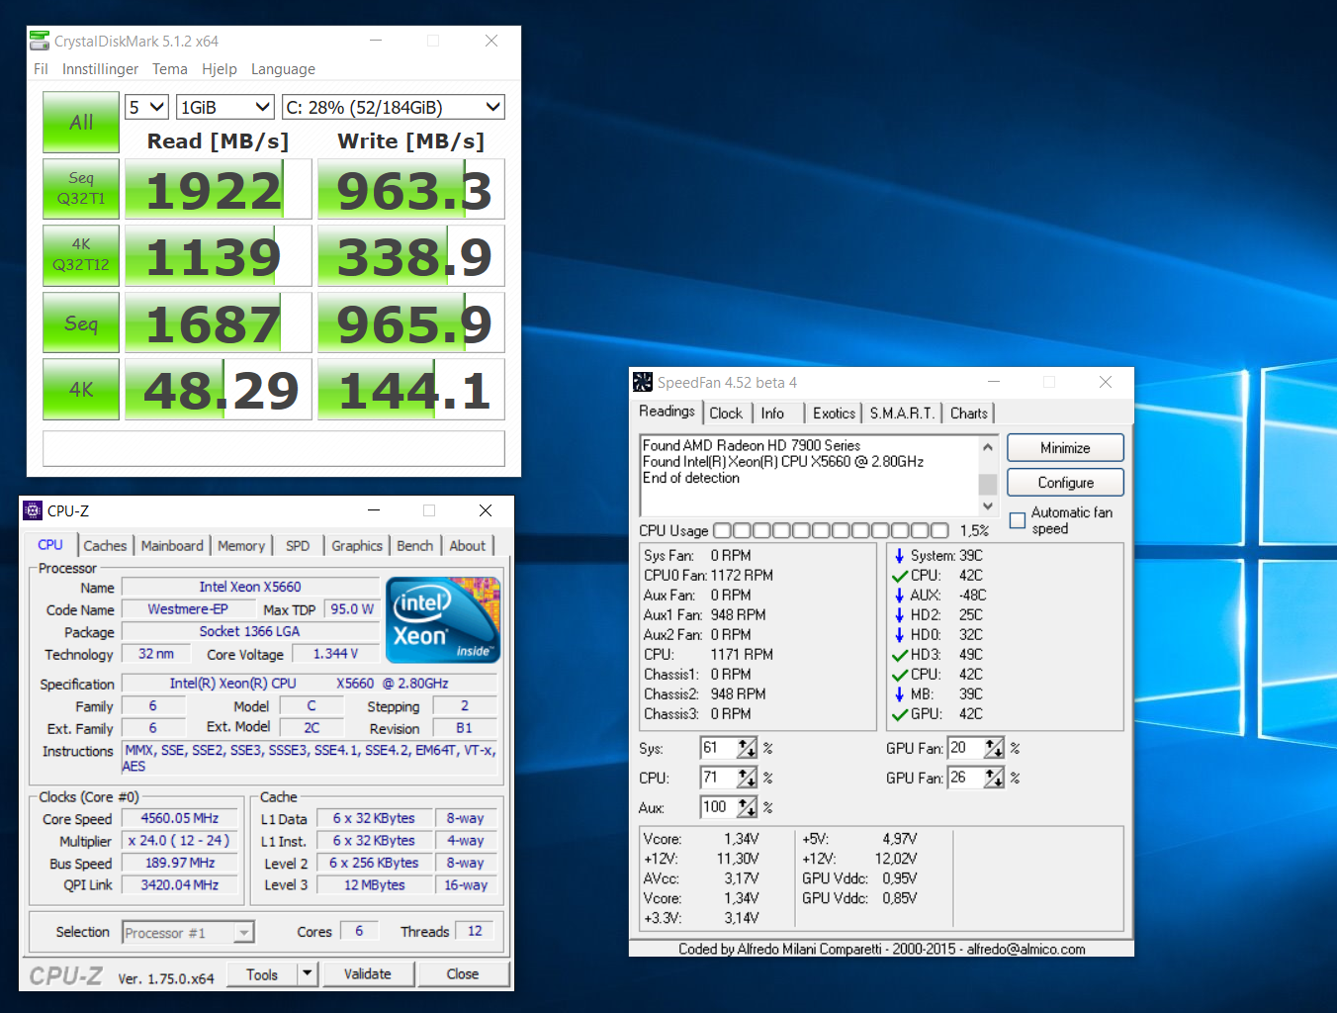Enable Automatic fan speed checkbox
Viewport: 1337px width, 1013px height.
pyautogui.click(x=1018, y=520)
